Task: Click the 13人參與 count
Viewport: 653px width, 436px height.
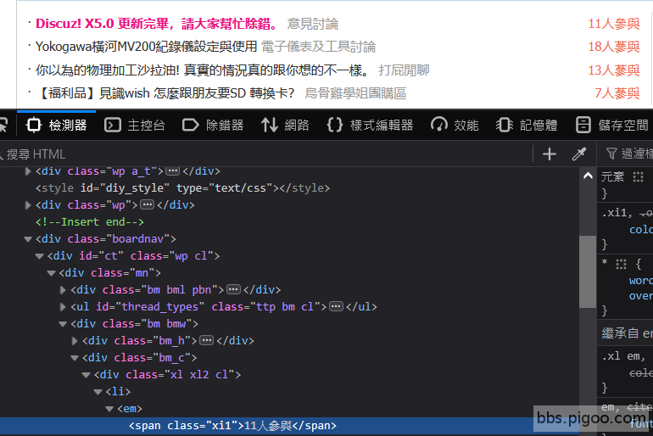Action: pos(614,70)
